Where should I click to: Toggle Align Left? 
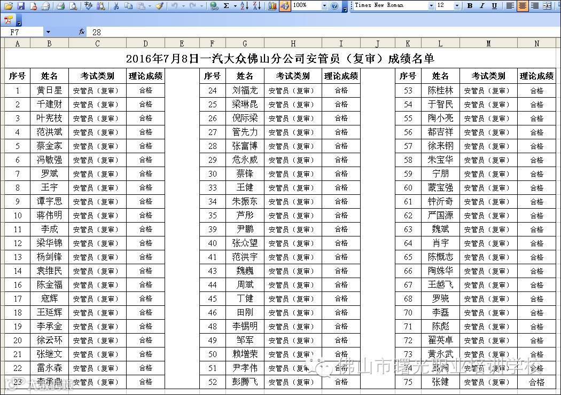(x=510, y=6)
